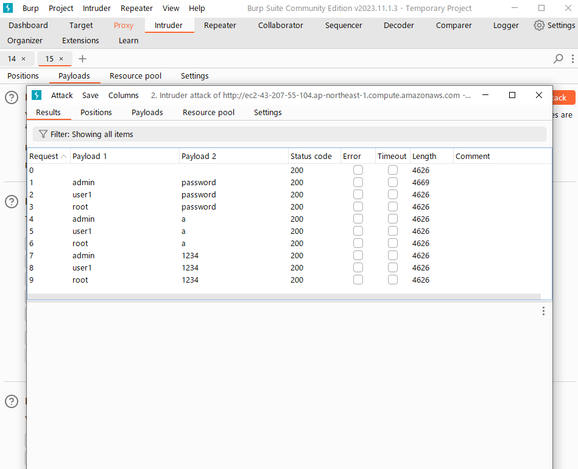
Task: Open the second help question-mark icon
Action: pos(12,202)
